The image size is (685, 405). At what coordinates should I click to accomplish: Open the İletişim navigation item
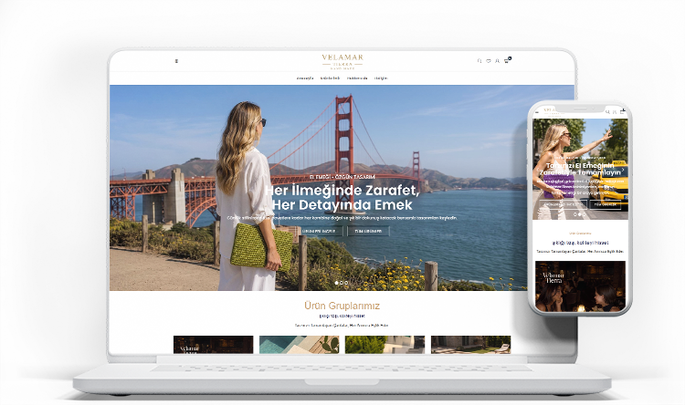pos(381,78)
